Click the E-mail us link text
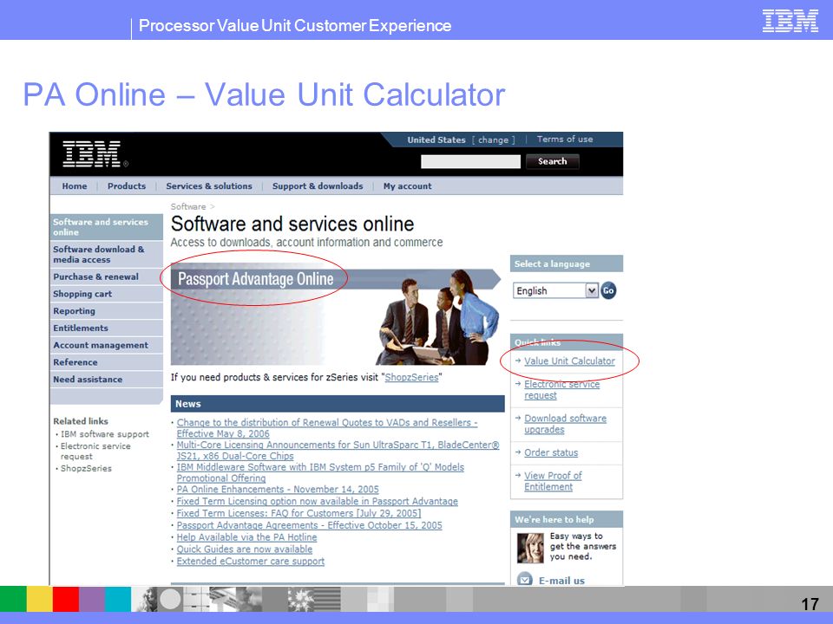The image size is (833, 624). click(x=561, y=581)
